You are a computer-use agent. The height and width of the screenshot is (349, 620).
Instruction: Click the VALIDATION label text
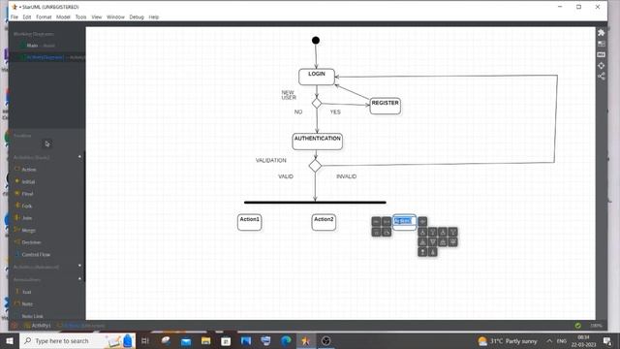point(271,160)
